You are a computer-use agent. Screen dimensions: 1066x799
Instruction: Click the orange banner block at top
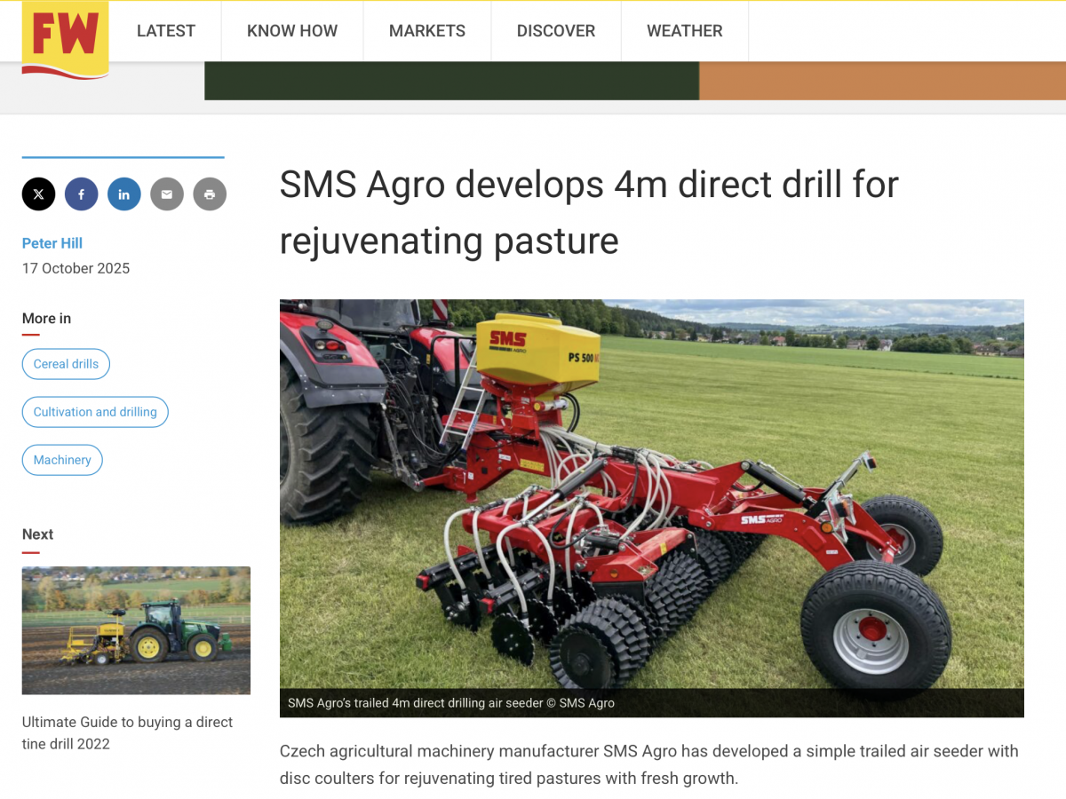tap(881, 81)
